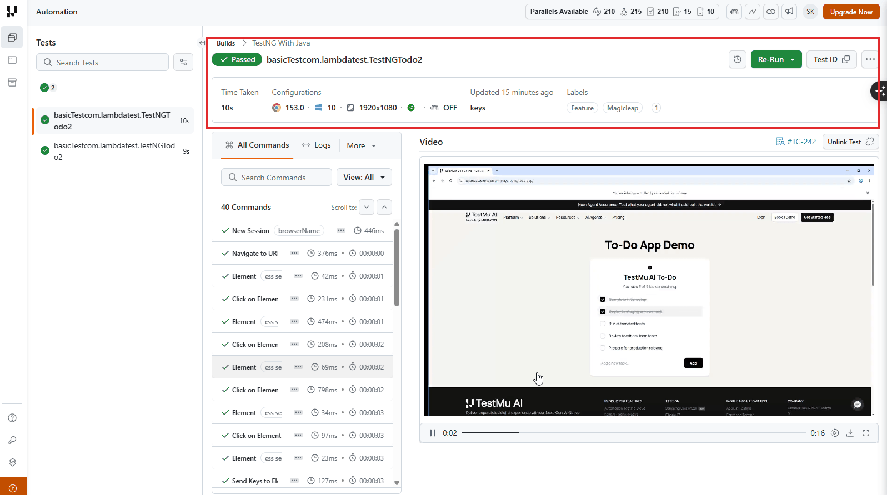Click the Search Tests input field
This screenshot has width=887, height=495.
(102, 62)
